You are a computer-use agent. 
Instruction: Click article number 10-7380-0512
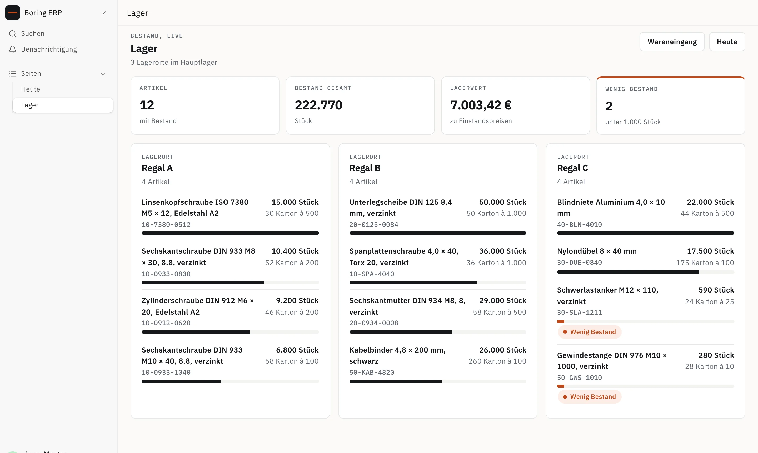coord(166,224)
